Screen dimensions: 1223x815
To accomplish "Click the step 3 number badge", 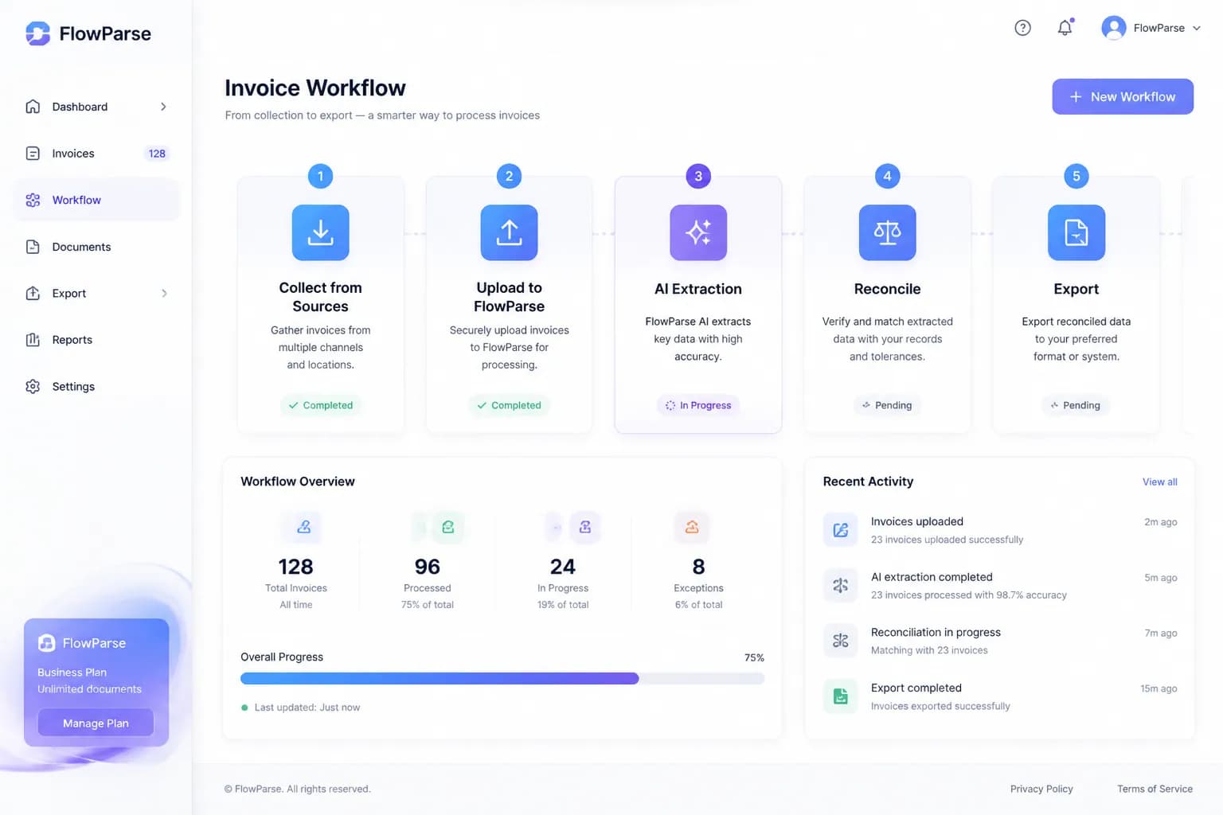I will coord(698,176).
